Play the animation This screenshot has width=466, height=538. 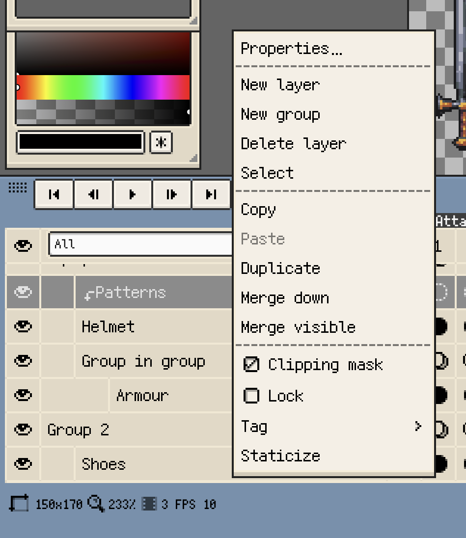pos(133,194)
